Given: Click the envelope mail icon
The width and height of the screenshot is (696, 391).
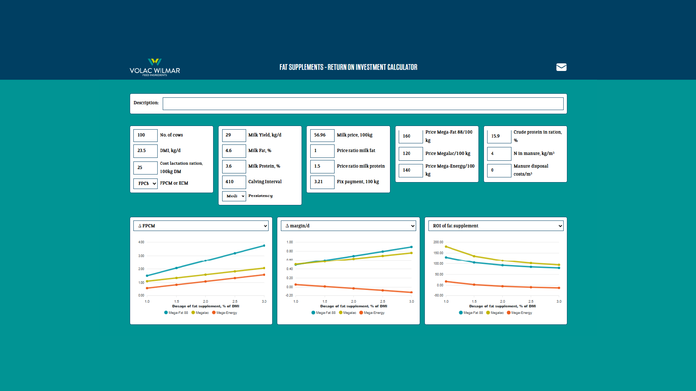Looking at the screenshot, I should coord(561,67).
